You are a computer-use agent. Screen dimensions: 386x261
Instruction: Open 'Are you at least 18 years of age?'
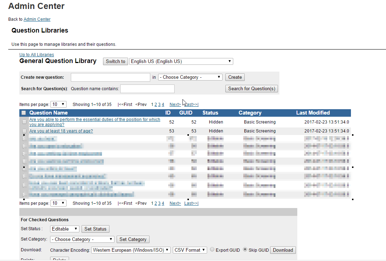point(61,131)
